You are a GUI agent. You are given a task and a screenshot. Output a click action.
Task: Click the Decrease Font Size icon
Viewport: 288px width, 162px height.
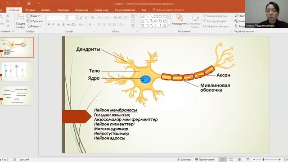coord(86,18)
